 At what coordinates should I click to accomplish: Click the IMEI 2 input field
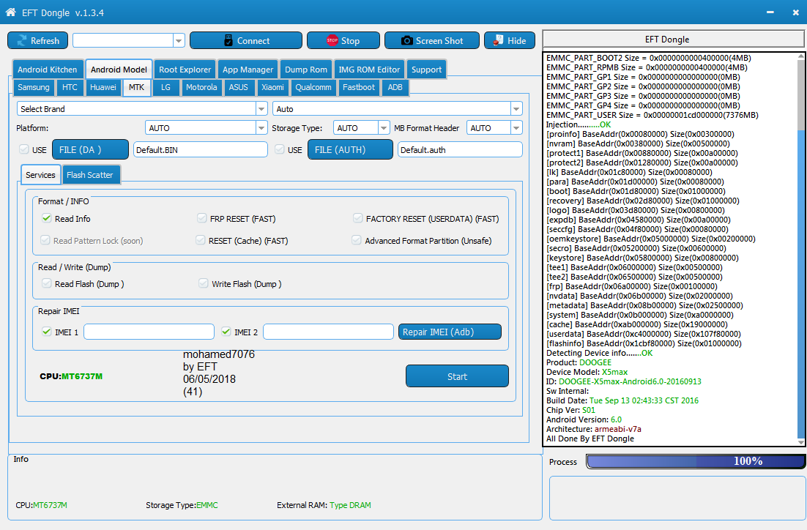[x=328, y=332]
